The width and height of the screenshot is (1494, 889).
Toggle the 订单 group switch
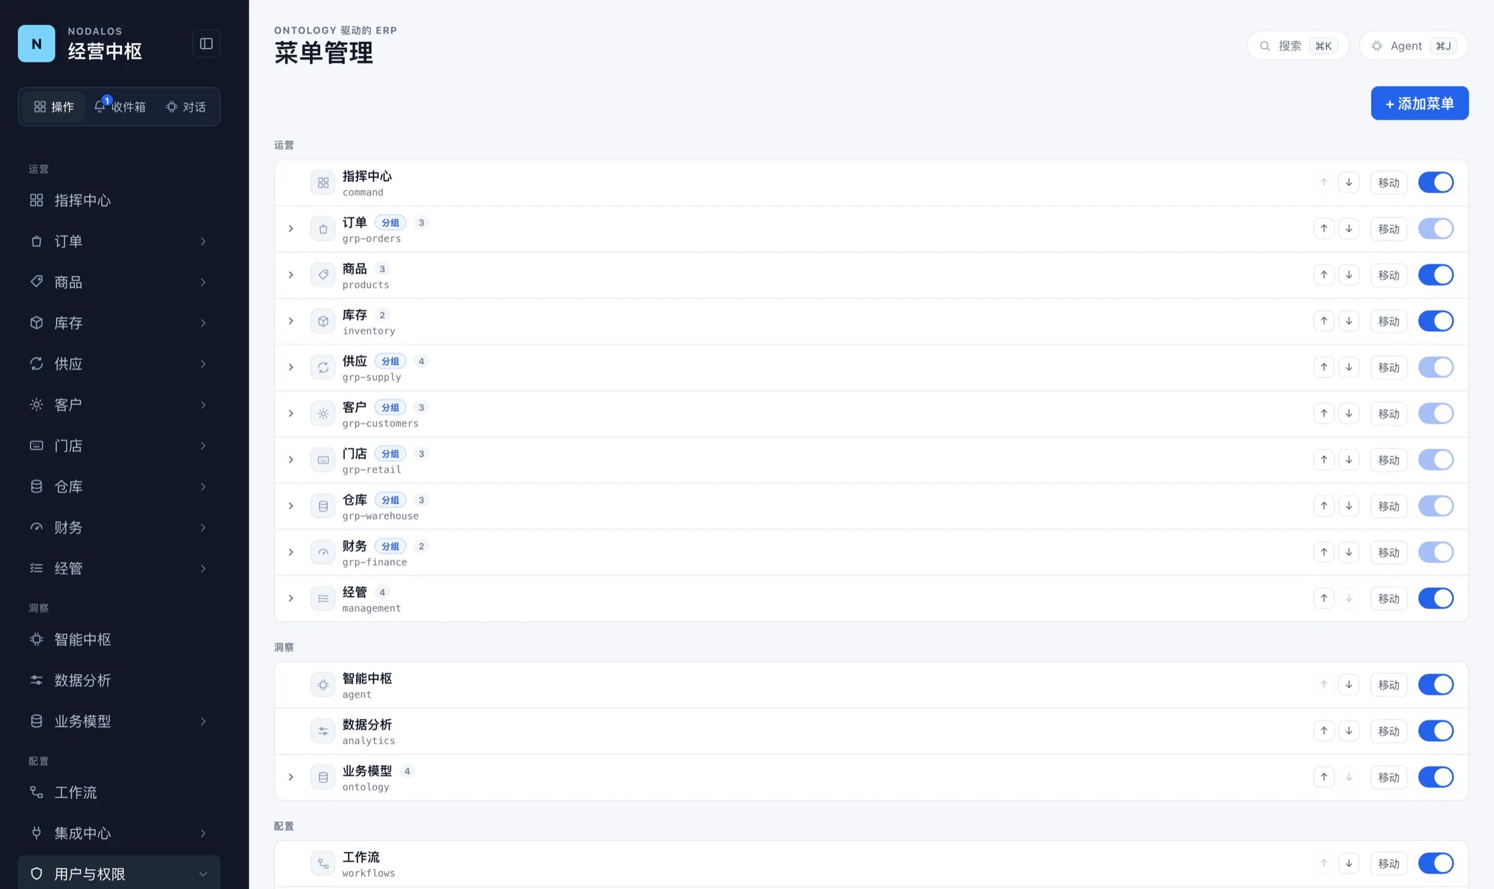1435,228
